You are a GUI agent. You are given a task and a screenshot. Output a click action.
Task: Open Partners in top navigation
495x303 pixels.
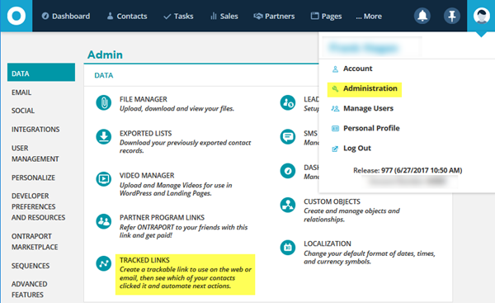274,17
